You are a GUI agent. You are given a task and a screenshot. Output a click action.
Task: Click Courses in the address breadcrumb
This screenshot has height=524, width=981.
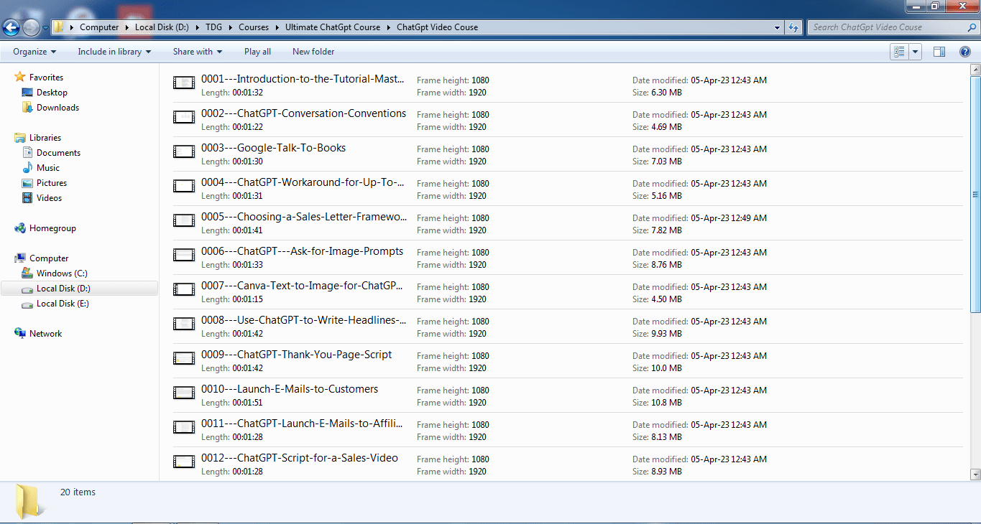(254, 27)
